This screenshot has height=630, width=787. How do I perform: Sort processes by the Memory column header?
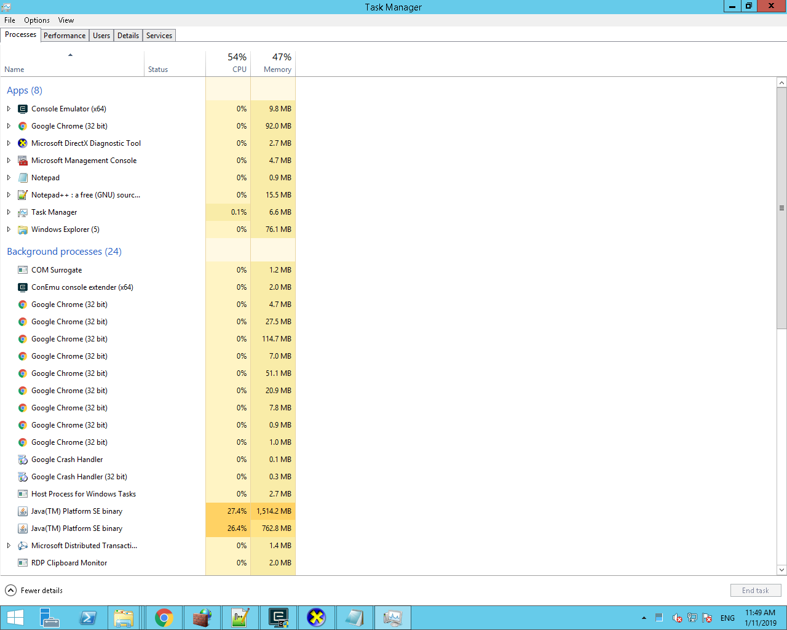(273, 63)
